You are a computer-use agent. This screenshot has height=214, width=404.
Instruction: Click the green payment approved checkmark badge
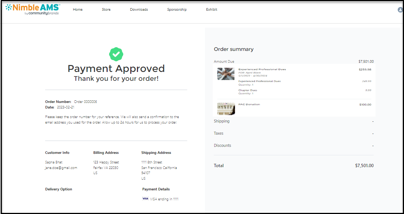point(116,54)
